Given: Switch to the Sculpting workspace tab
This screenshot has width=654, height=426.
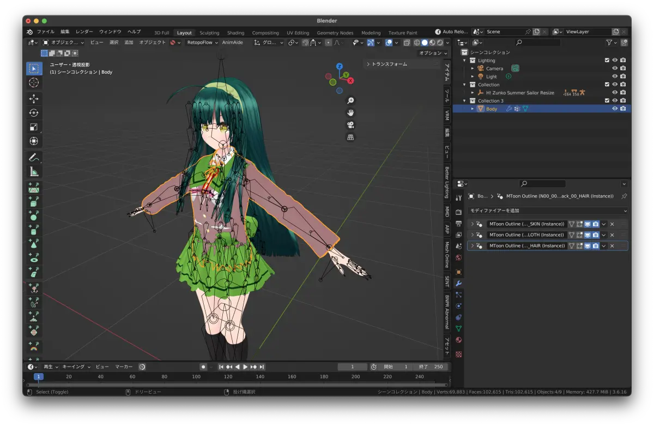Looking at the screenshot, I should pyautogui.click(x=209, y=33).
